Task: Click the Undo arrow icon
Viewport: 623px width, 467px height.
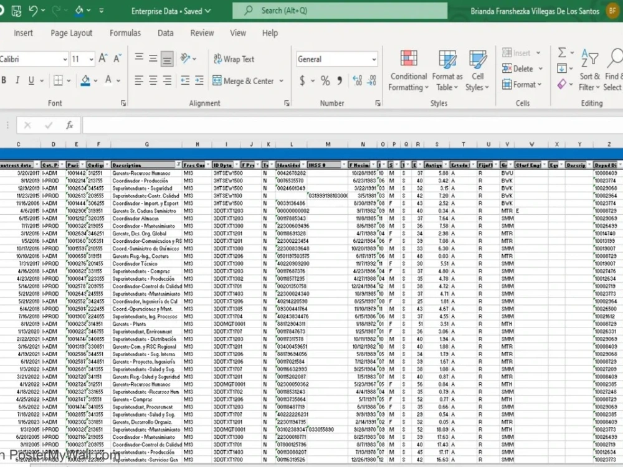Action: [x=33, y=11]
